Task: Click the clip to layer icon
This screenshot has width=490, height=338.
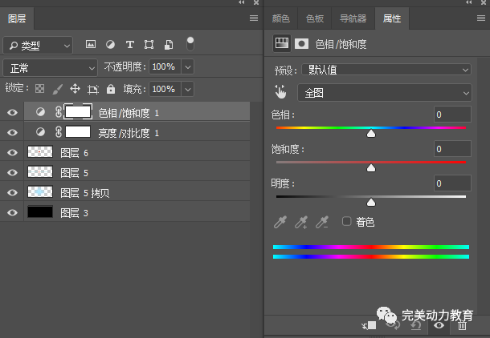Action: tap(369, 325)
